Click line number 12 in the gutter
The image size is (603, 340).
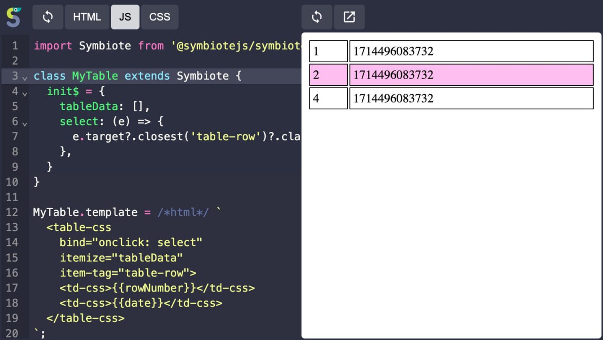pyautogui.click(x=12, y=212)
